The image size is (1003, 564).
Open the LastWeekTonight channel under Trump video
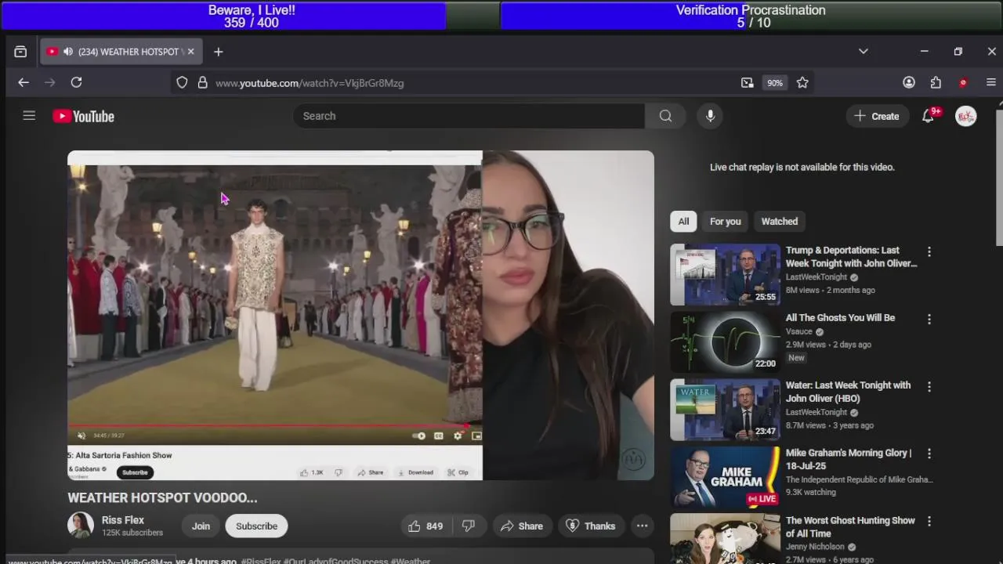coord(817,277)
